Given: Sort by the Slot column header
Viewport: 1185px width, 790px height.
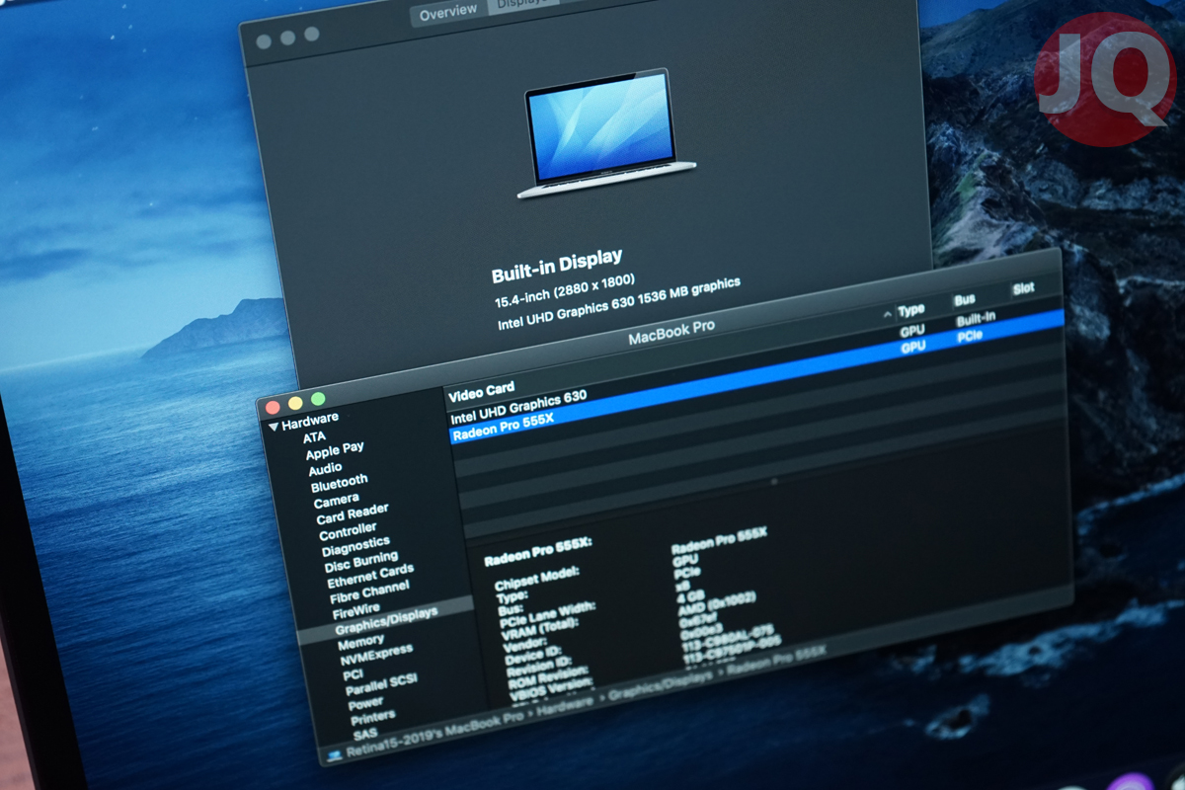Looking at the screenshot, I should 1023,289.
